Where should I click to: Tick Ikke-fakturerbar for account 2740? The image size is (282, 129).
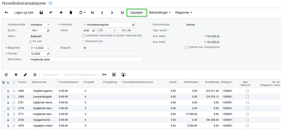[247, 120]
